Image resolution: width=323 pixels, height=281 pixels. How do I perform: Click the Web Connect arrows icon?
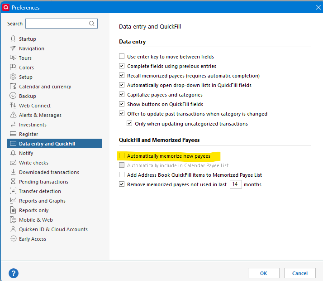click(13, 105)
